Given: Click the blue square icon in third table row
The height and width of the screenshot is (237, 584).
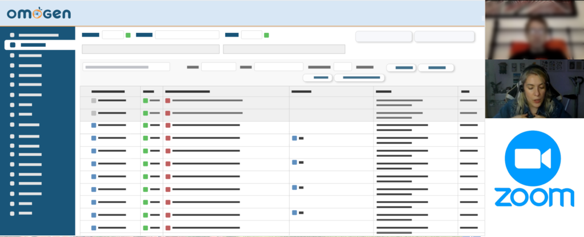Looking at the screenshot, I should 94,125.
